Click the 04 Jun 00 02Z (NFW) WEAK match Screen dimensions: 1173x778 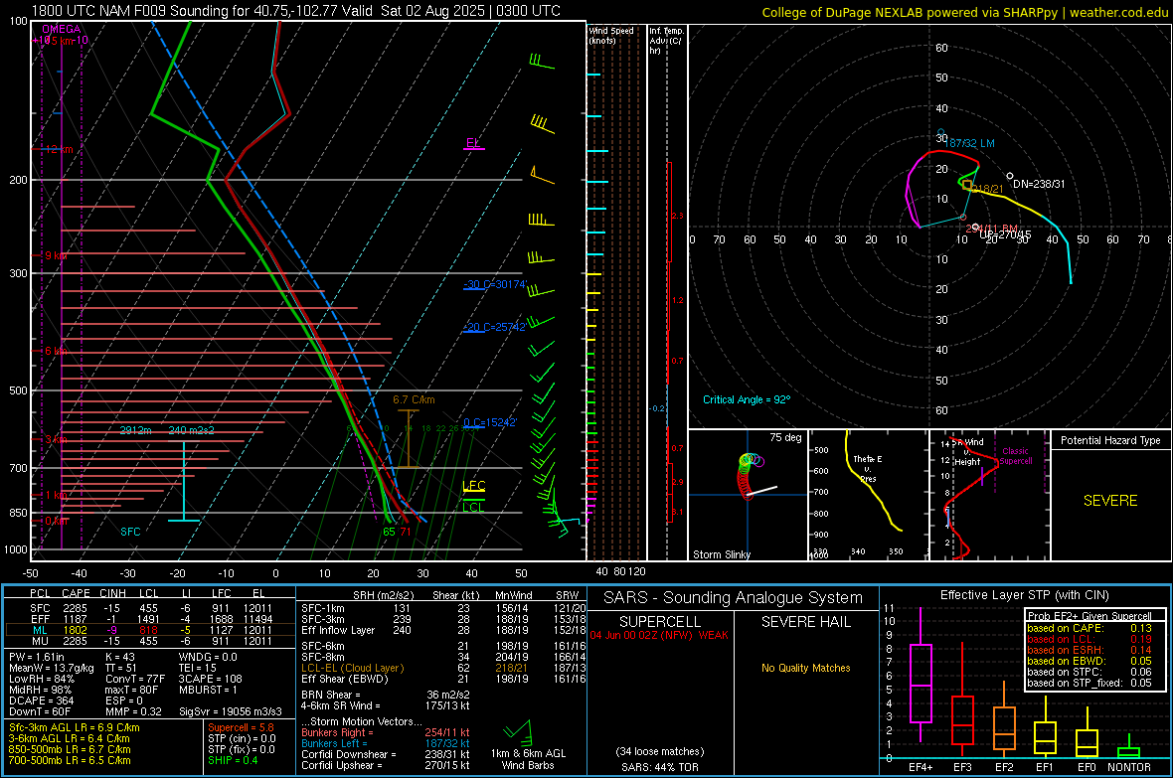point(659,635)
